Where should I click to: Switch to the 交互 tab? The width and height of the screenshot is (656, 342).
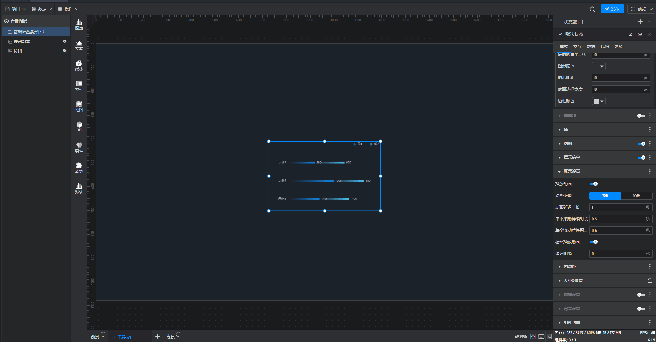click(577, 47)
